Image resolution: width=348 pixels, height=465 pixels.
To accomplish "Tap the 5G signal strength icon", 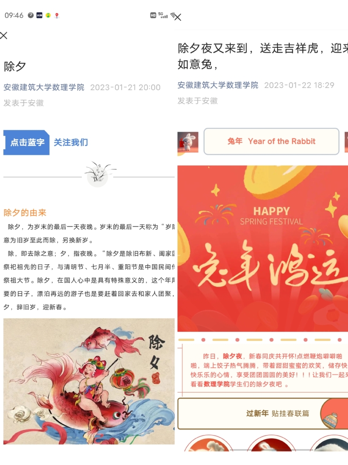I will [163, 15].
